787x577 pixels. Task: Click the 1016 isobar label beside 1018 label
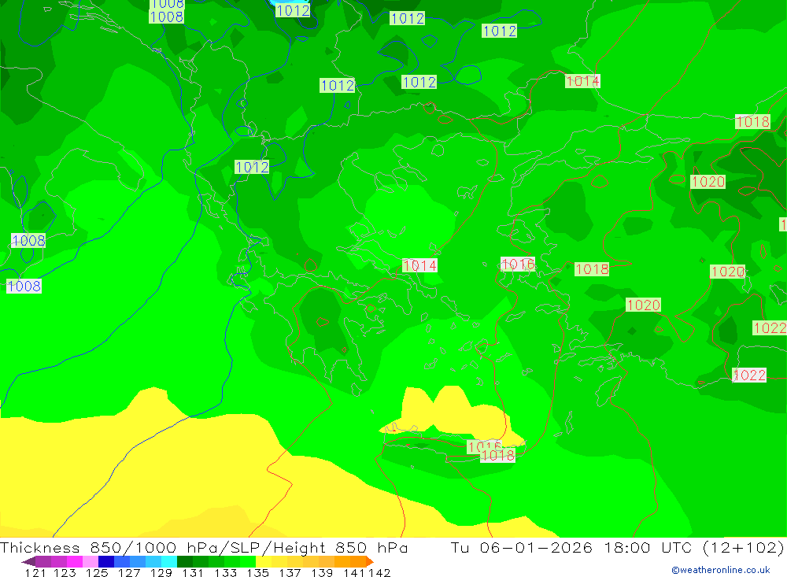click(x=518, y=264)
